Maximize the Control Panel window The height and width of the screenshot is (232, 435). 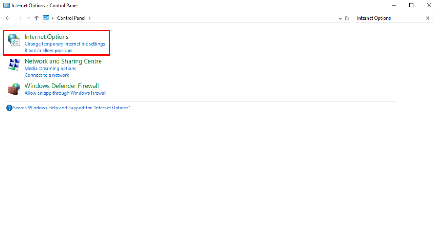coord(411,5)
